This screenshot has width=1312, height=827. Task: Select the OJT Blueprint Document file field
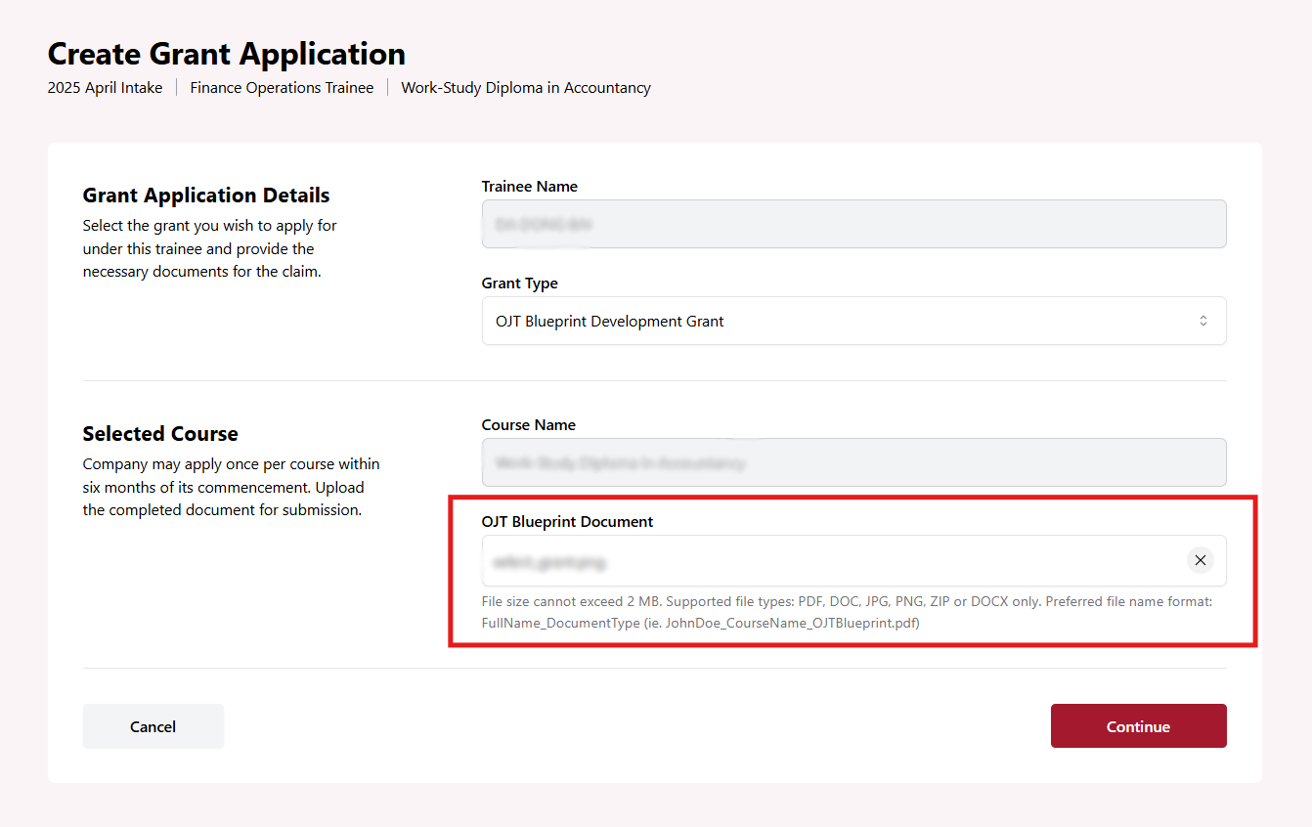tap(831, 561)
